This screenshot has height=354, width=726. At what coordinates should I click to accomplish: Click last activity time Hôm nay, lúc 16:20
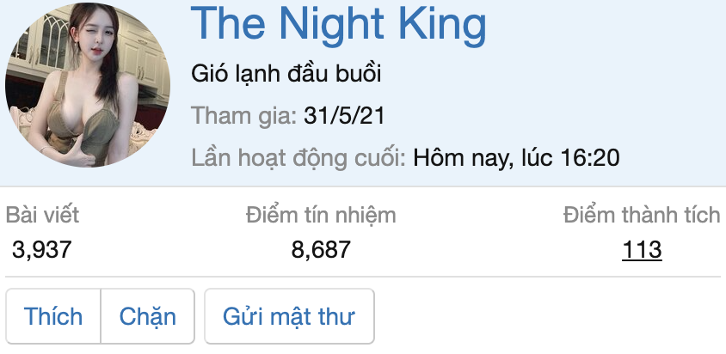516,158
